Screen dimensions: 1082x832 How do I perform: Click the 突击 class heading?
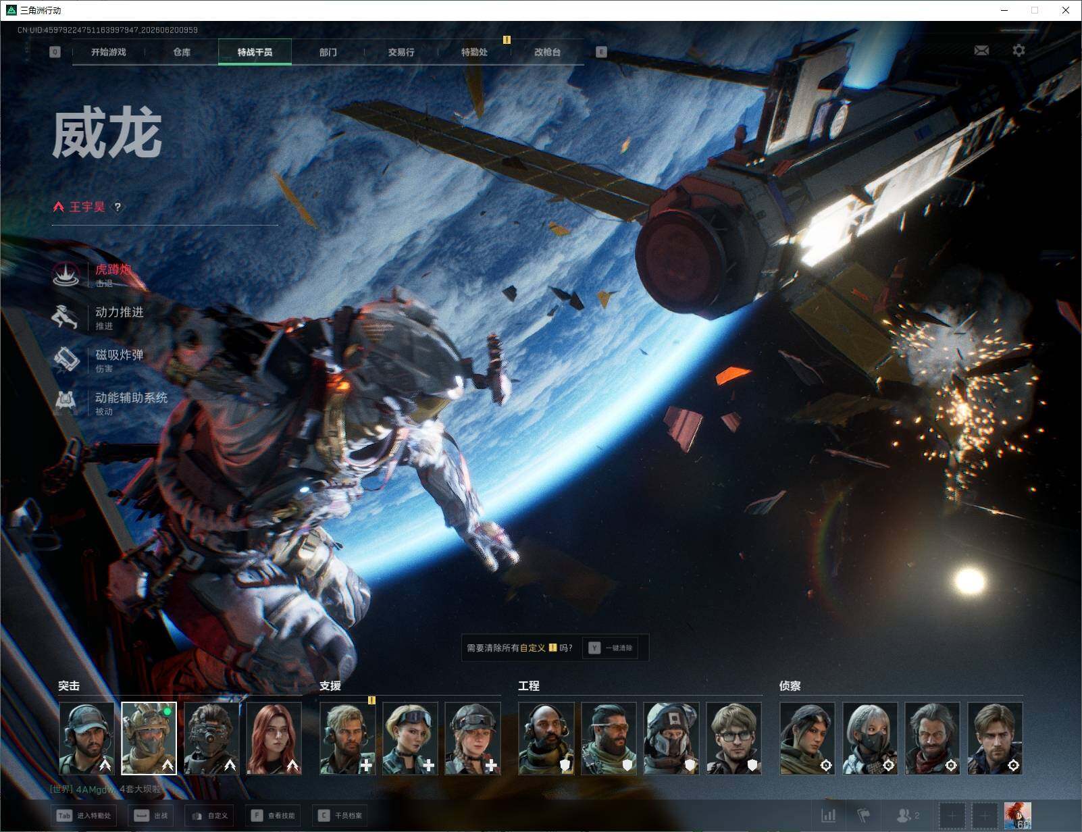coord(69,685)
